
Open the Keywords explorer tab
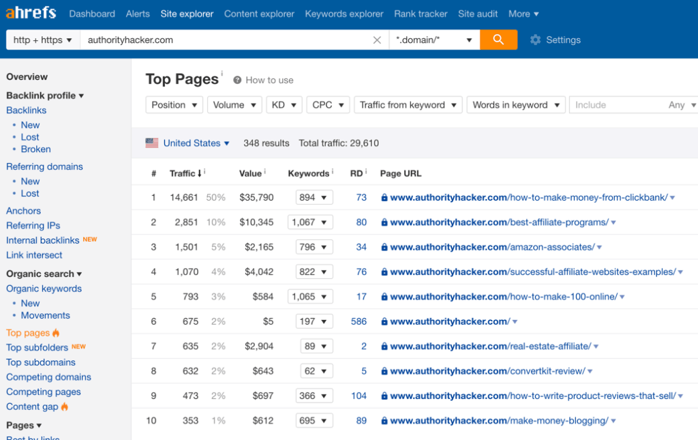[344, 14]
